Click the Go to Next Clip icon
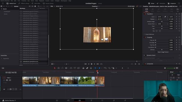The image size is (182, 102). coord(135,64)
